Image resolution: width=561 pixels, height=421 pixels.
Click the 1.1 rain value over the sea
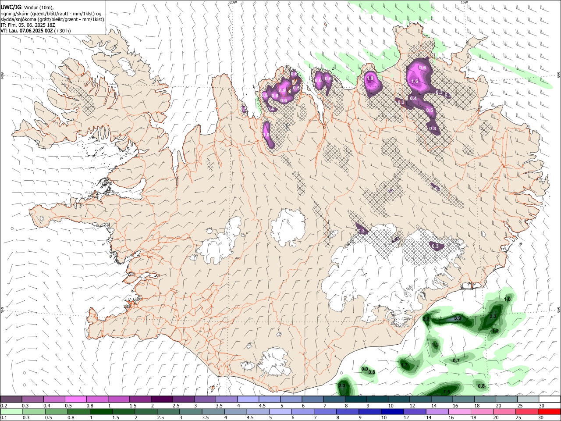click(435, 345)
